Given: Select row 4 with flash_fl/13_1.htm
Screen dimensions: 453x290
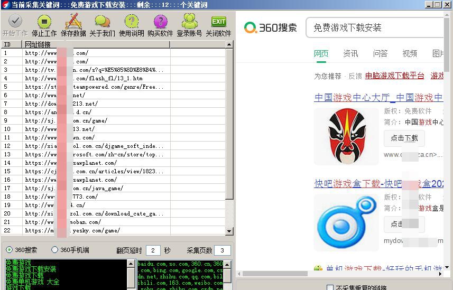Looking at the screenshot, I should 113,78.
